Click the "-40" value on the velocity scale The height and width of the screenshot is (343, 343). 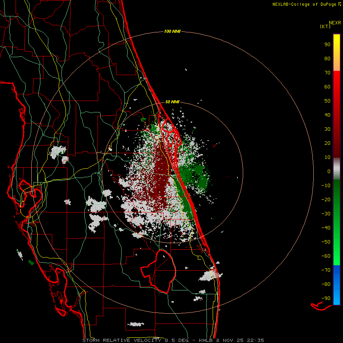(326, 228)
